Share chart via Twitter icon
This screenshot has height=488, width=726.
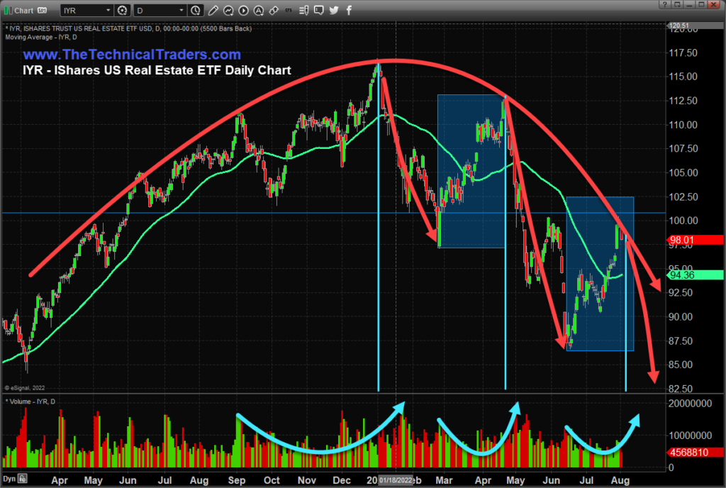tap(334, 10)
